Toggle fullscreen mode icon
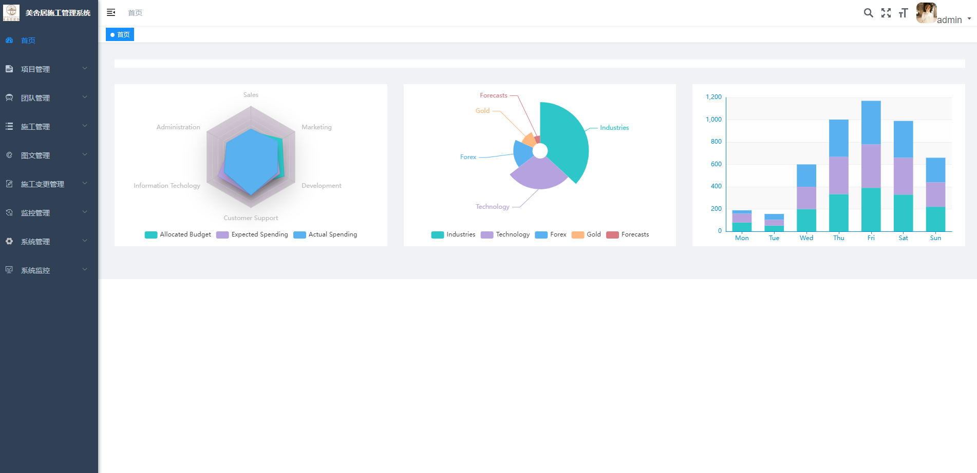This screenshot has height=473, width=977. (886, 13)
